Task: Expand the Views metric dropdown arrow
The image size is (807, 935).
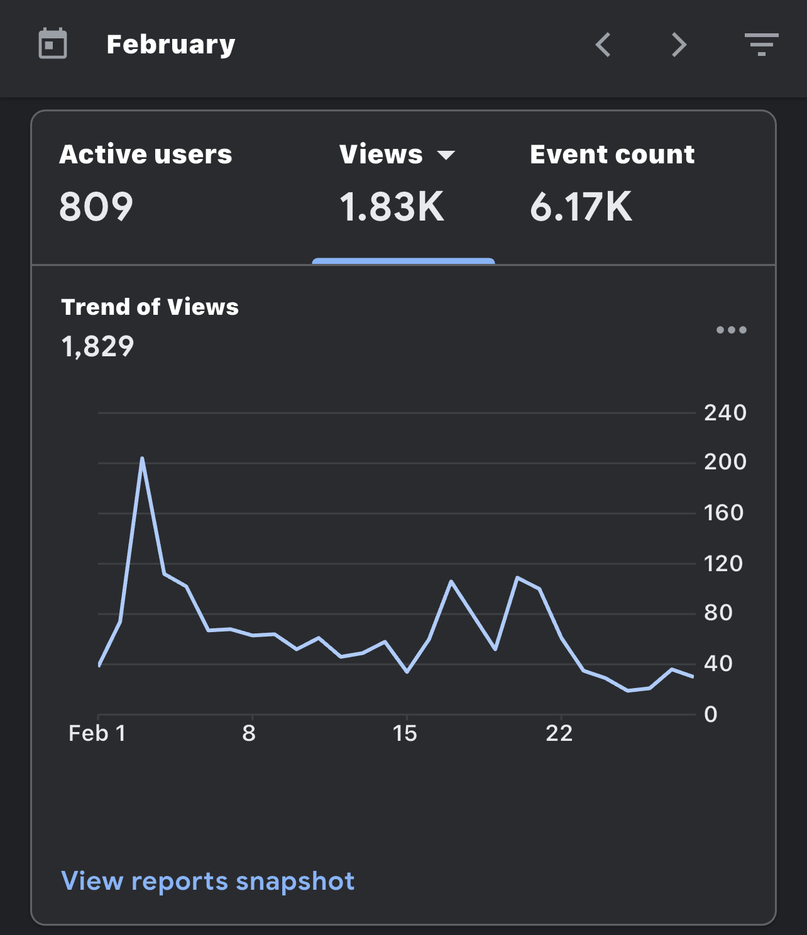Action: pyautogui.click(x=446, y=155)
